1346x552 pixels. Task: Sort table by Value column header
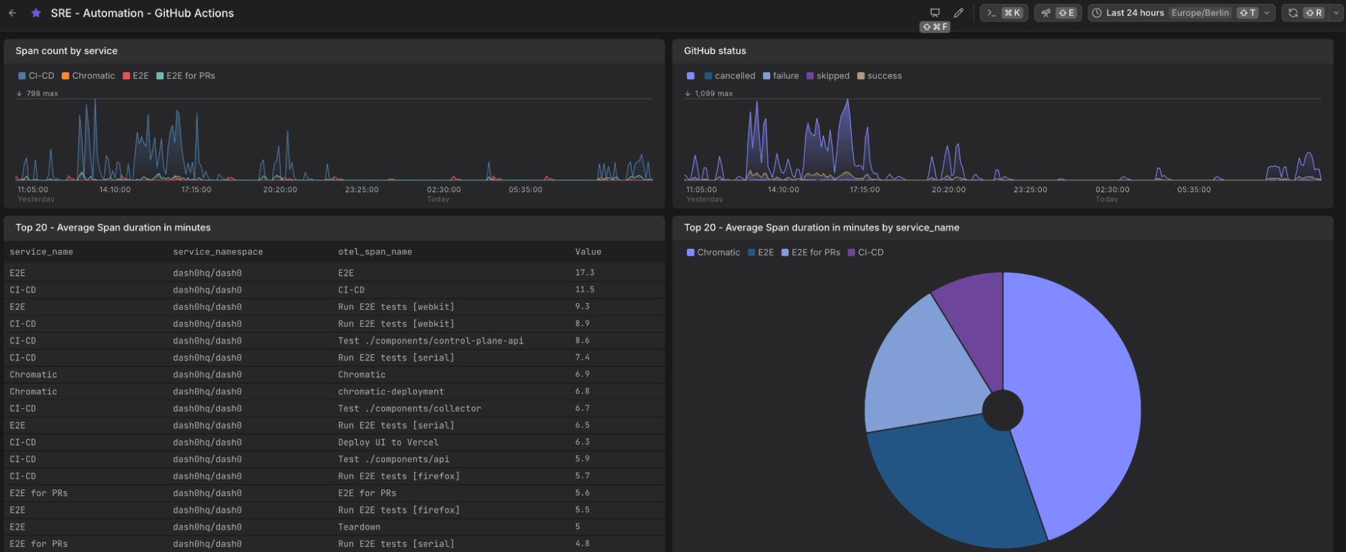click(x=588, y=252)
